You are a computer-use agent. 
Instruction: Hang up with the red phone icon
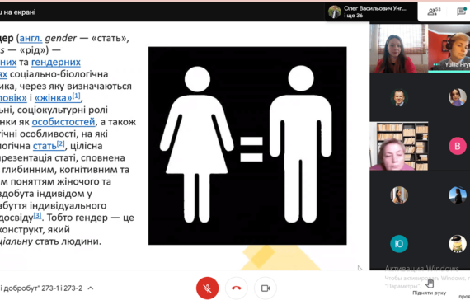click(236, 288)
